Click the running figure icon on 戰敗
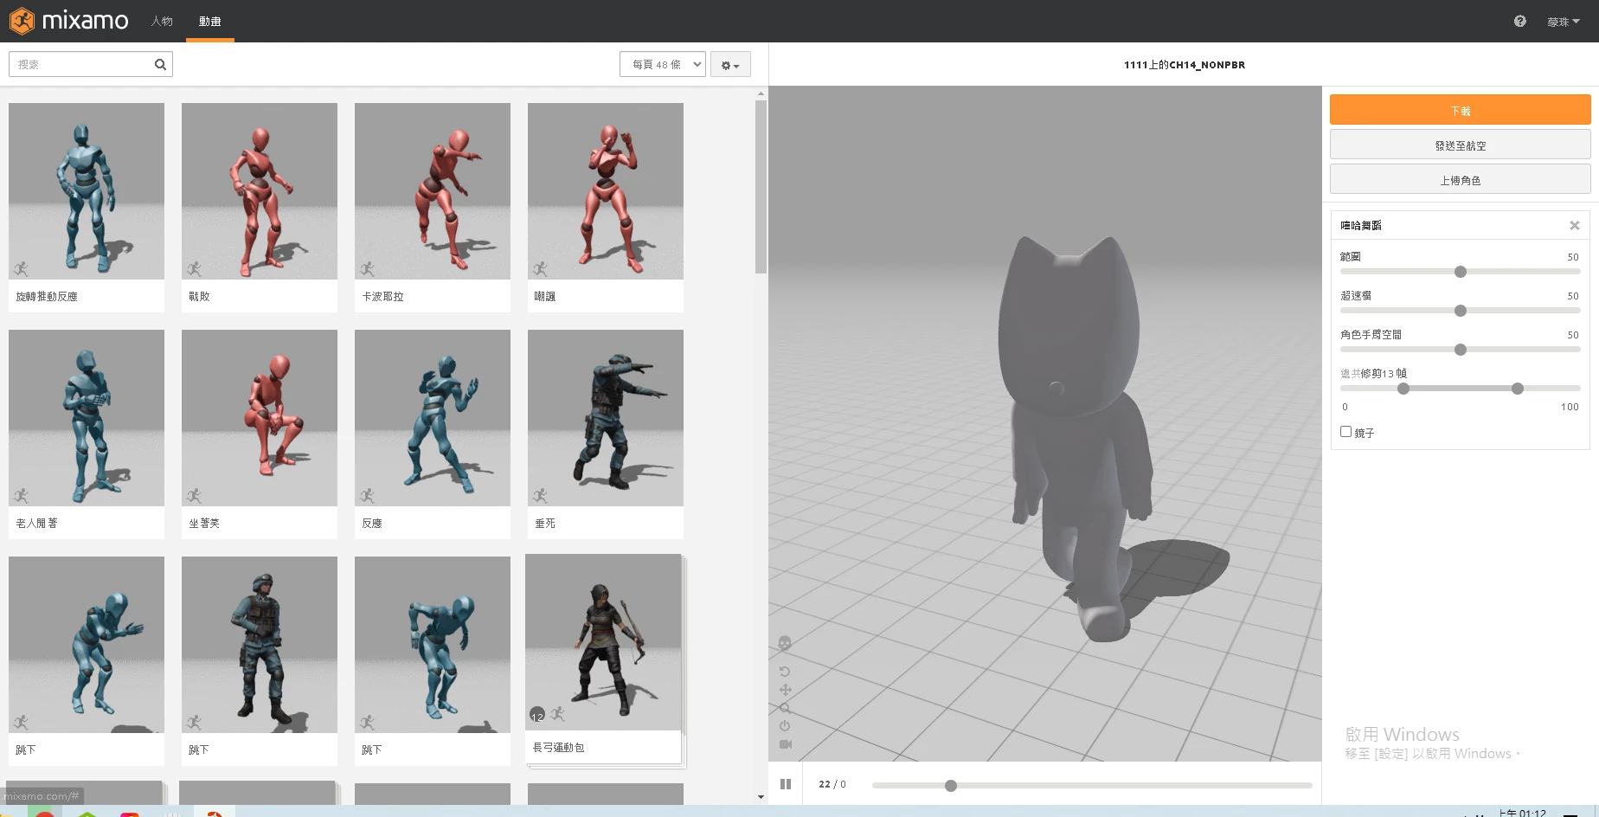The width and height of the screenshot is (1599, 817). (194, 269)
